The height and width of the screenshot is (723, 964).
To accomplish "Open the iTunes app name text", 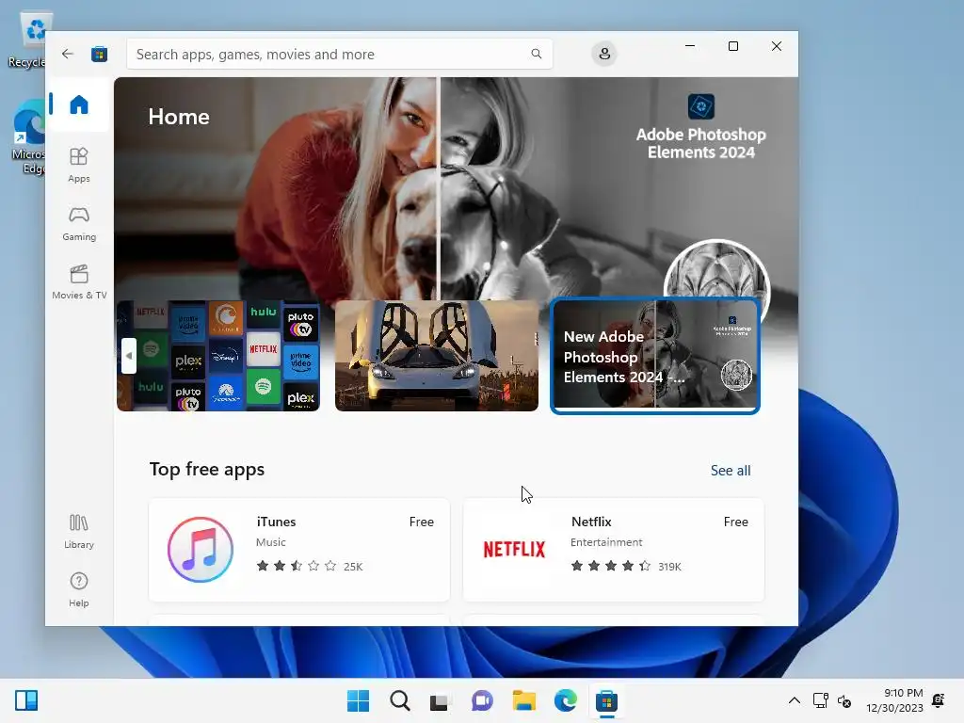I will coord(276,522).
